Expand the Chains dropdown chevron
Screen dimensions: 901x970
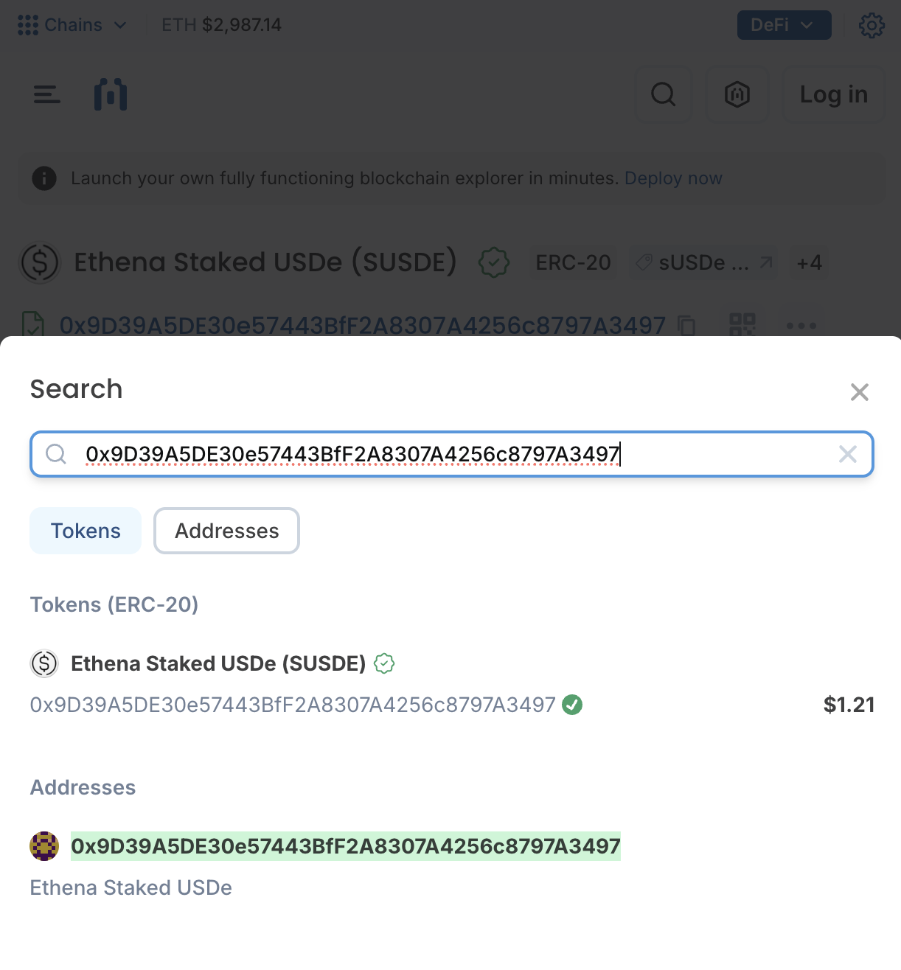(x=120, y=25)
